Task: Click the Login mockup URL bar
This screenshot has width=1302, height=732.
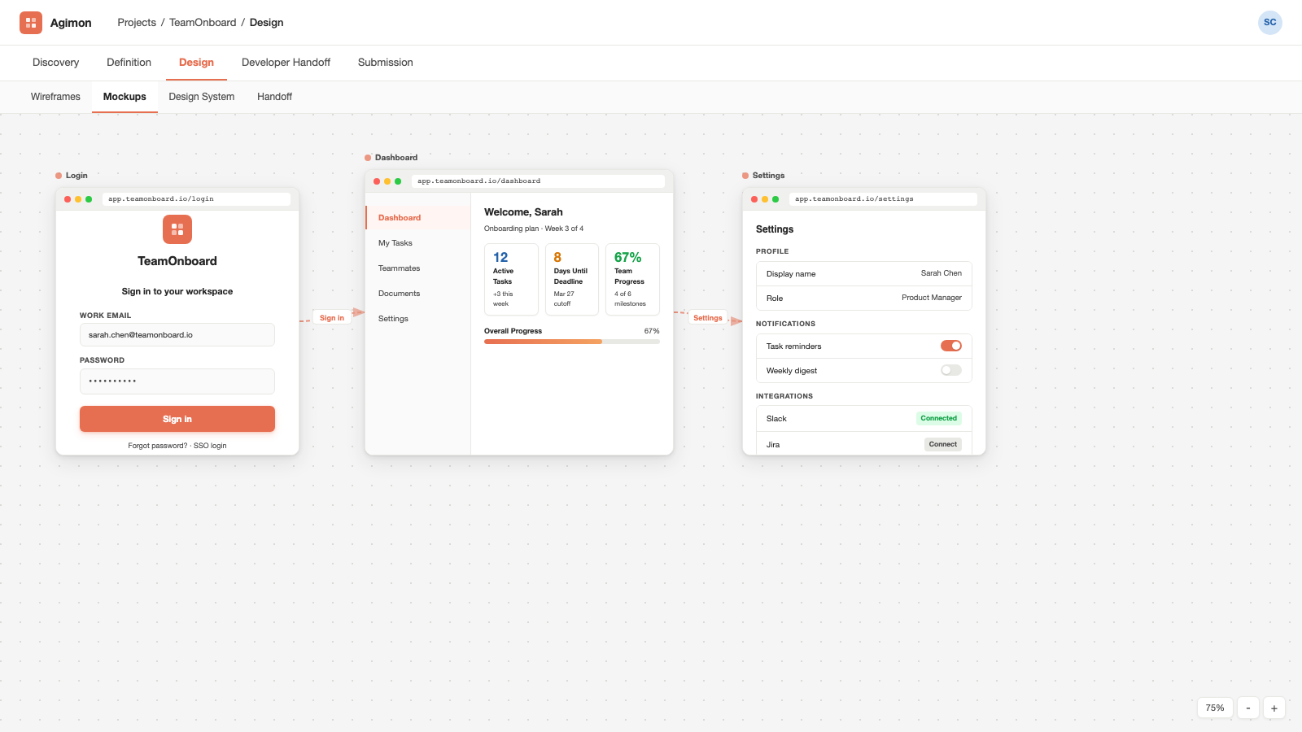Action: pos(196,199)
